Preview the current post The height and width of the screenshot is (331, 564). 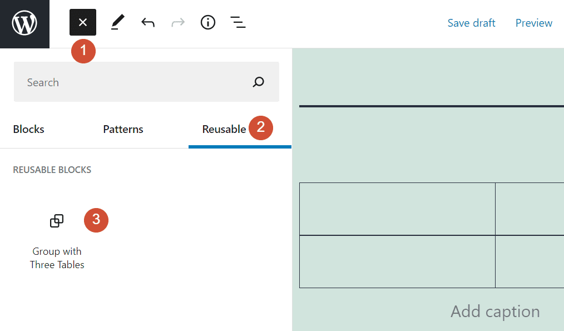tap(533, 23)
